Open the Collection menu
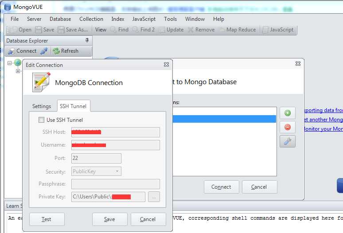The image size is (343, 233). point(91,19)
